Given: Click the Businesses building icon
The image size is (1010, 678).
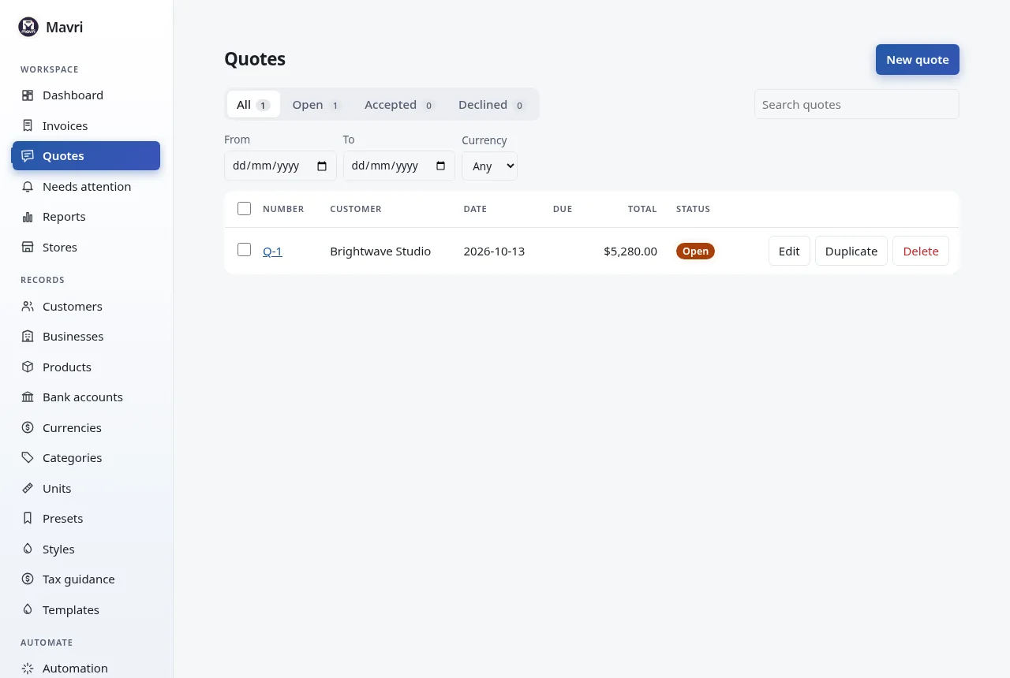Looking at the screenshot, I should point(28,337).
